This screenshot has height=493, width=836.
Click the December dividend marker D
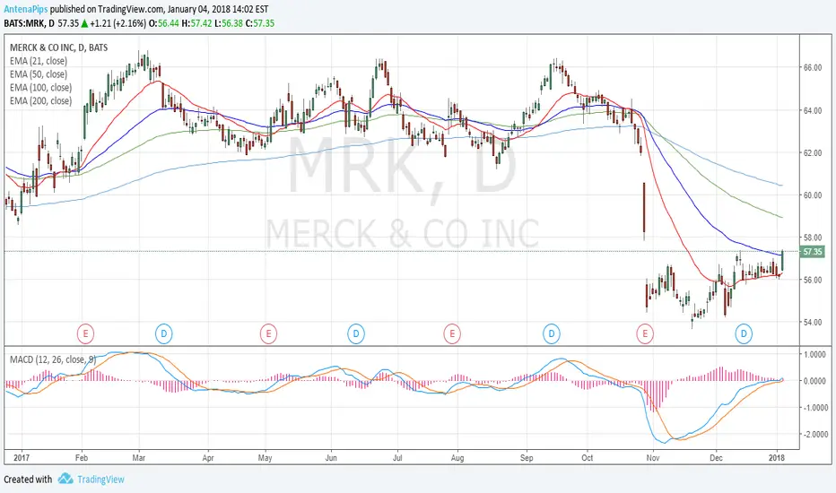744,334
